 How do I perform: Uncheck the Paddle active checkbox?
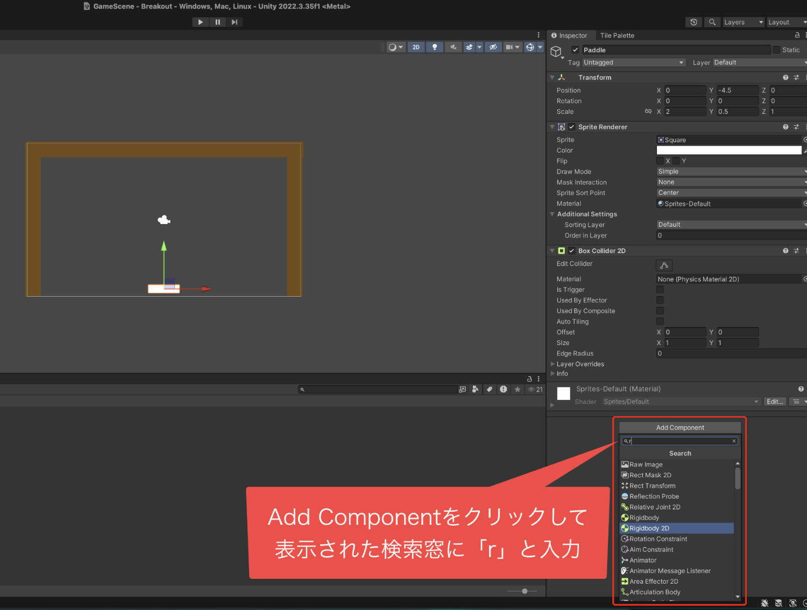point(575,50)
